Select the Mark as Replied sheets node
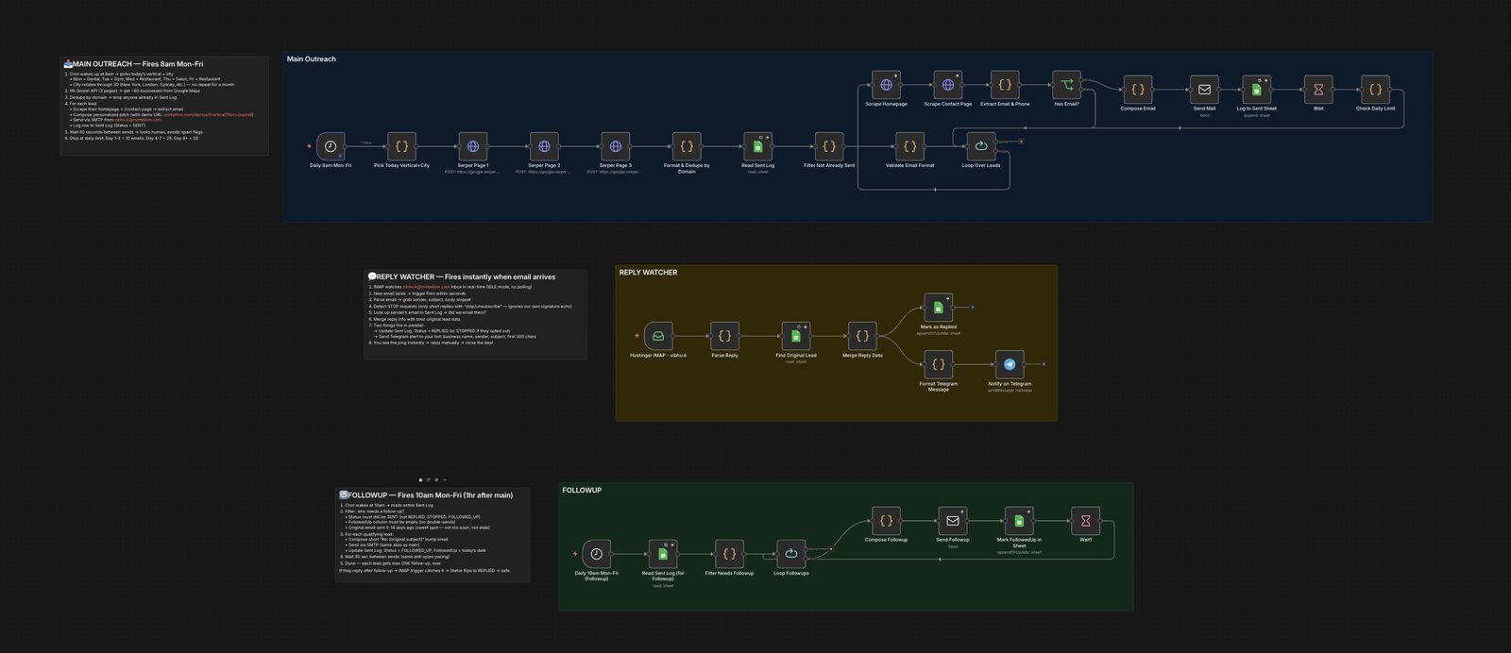 pyautogui.click(x=939, y=308)
